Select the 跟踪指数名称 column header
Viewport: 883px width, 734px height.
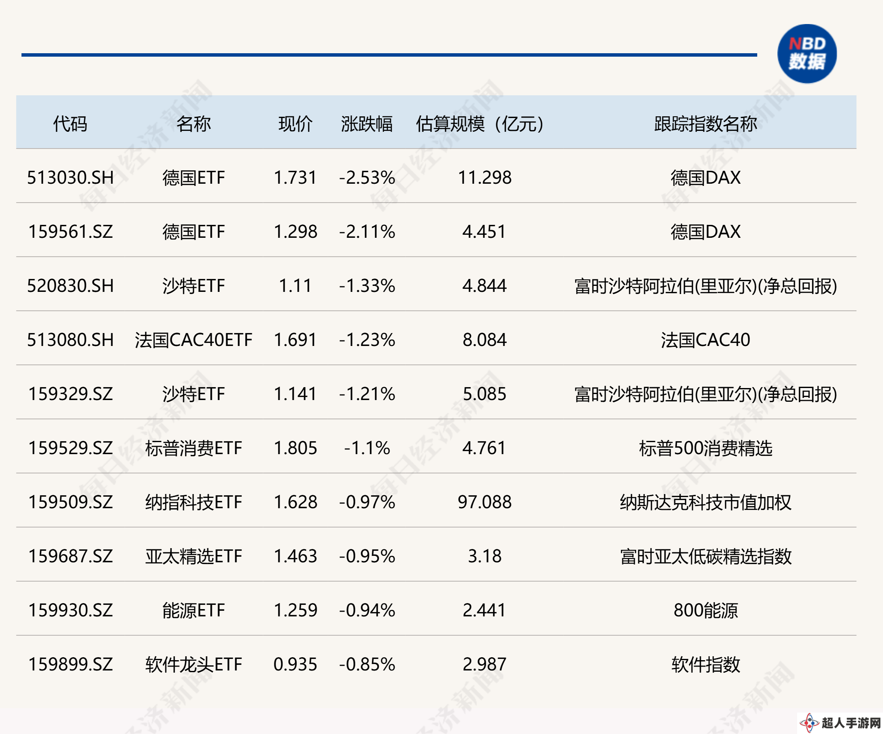click(x=706, y=124)
